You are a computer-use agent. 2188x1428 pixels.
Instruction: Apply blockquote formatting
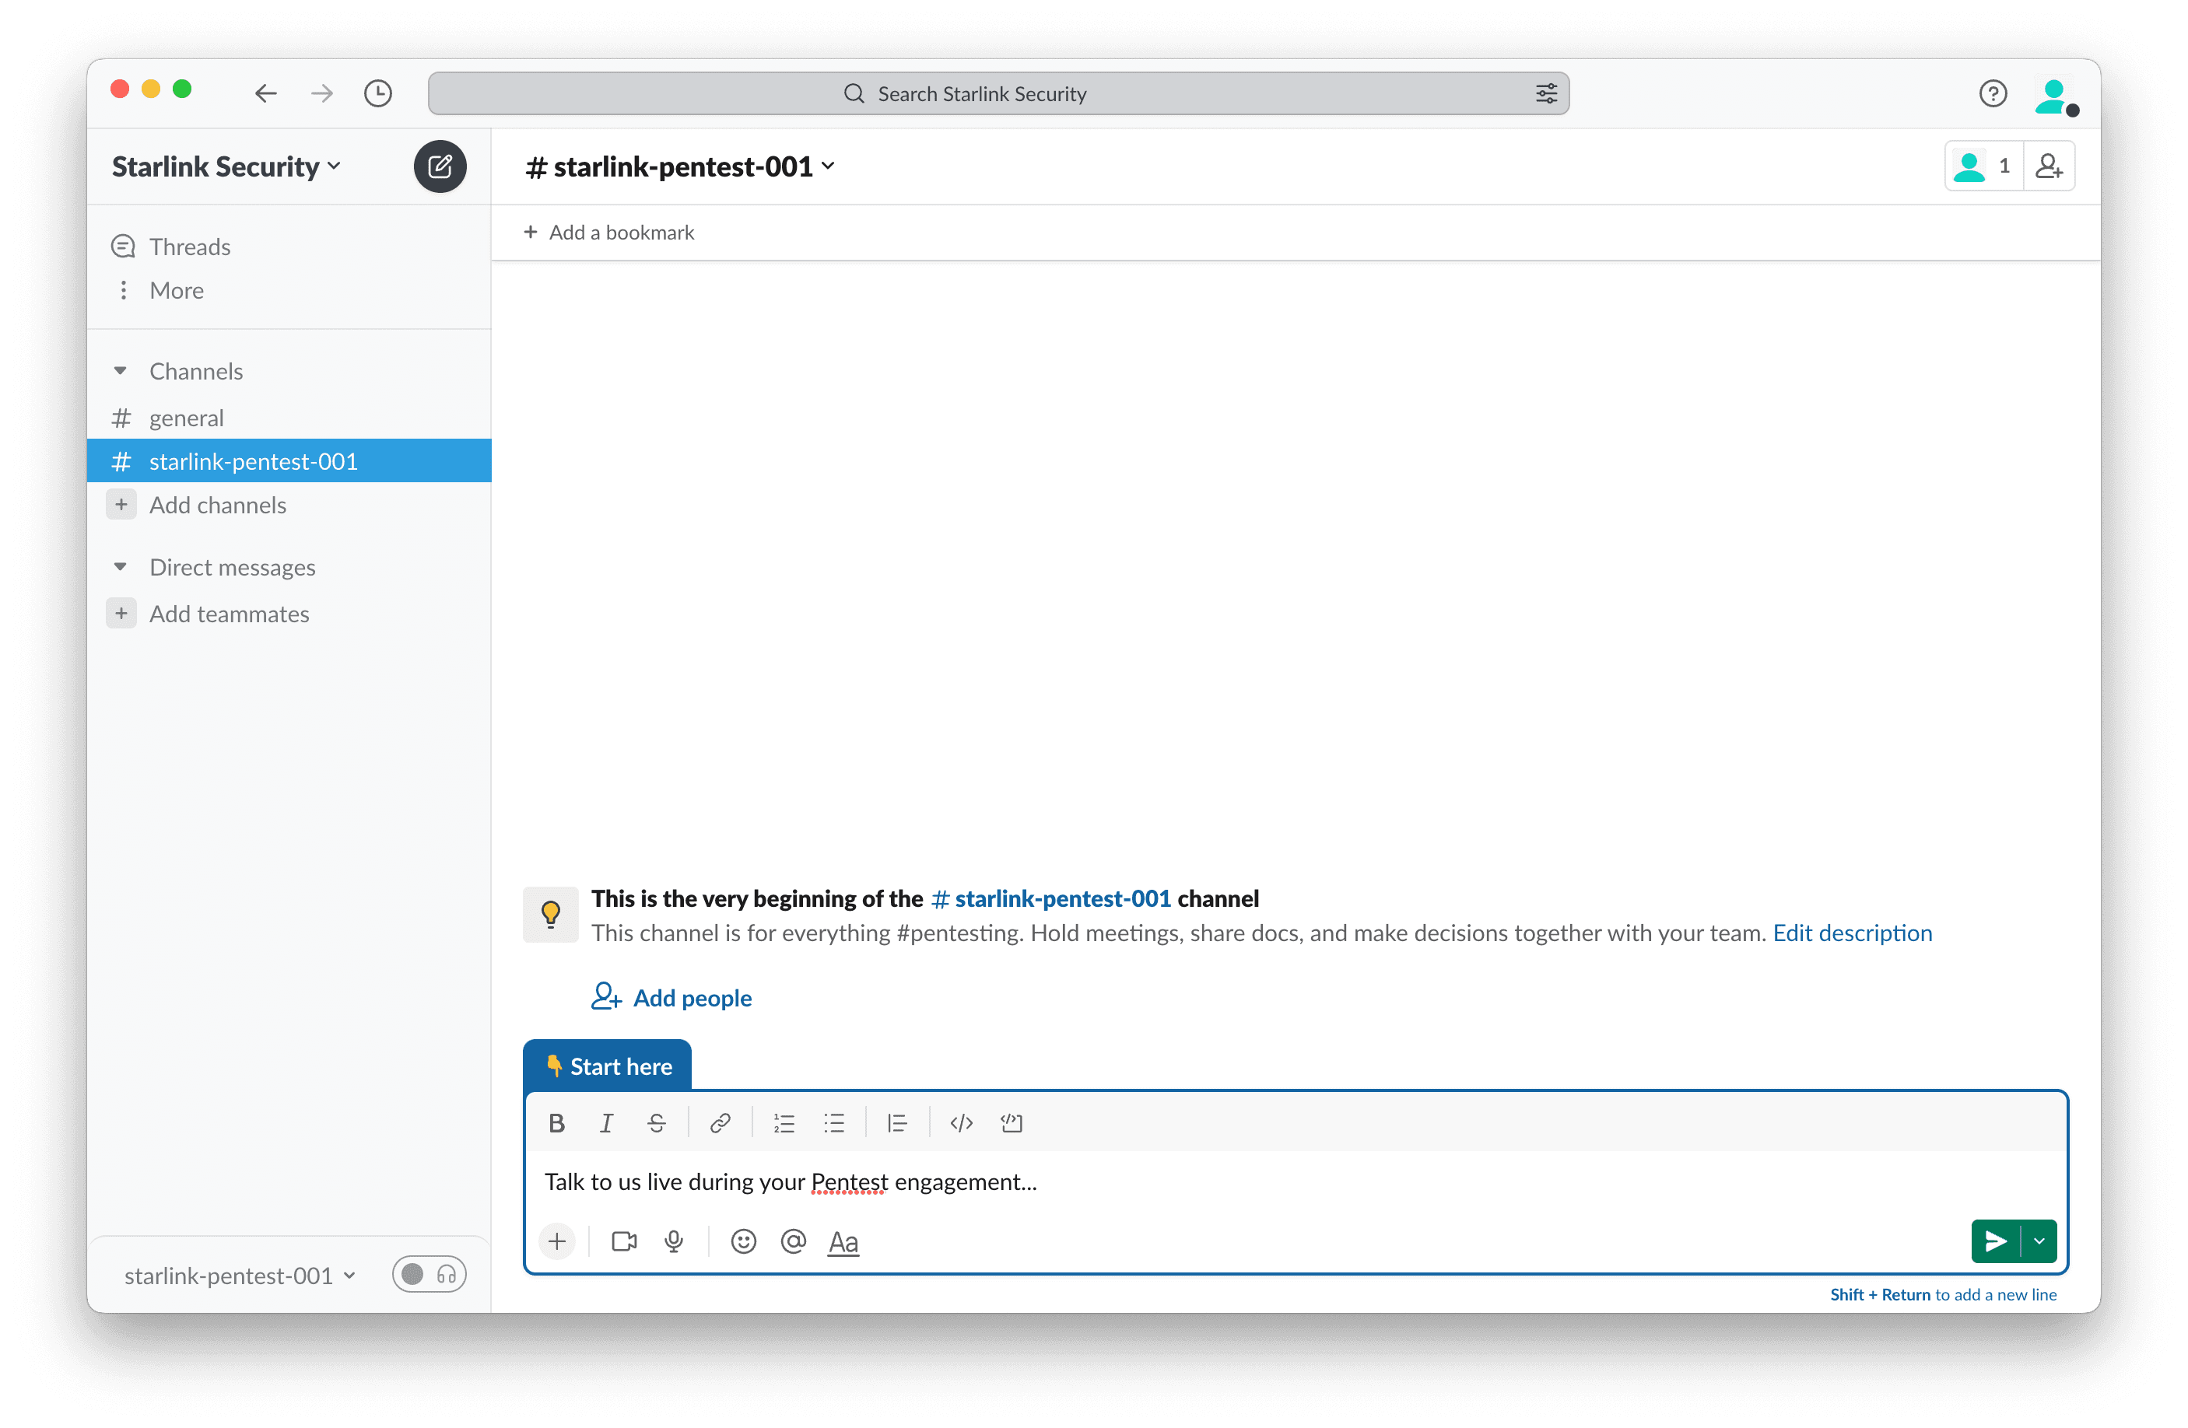[897, 1123]
